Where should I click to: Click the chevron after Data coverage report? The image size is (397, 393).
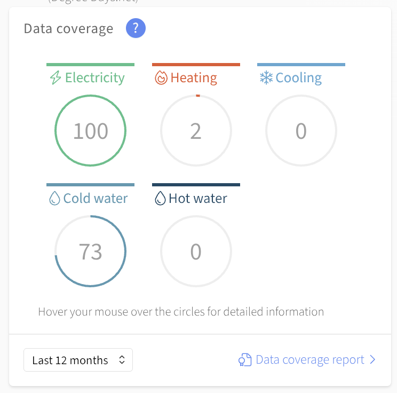[372, 359]
